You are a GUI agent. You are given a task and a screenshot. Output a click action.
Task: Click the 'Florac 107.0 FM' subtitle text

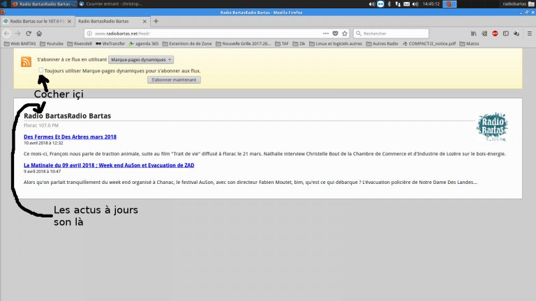click(x=41, y=125)
